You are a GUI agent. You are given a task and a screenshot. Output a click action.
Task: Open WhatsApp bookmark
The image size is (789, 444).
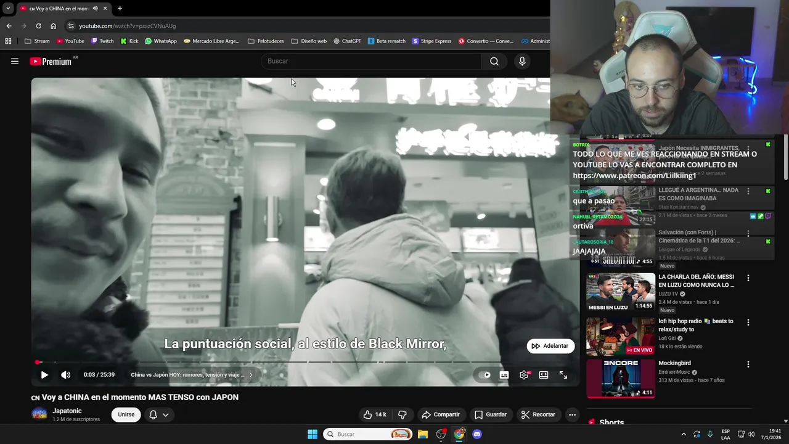(x=161, y=41)
